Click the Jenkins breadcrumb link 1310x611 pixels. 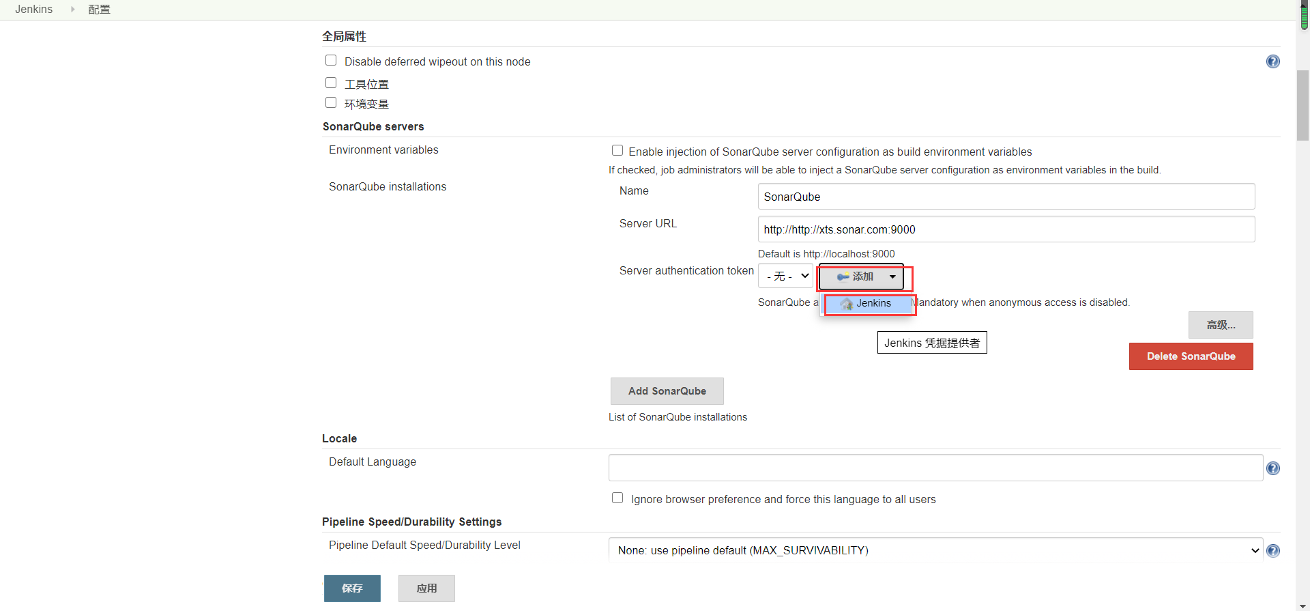click(34, 10)
